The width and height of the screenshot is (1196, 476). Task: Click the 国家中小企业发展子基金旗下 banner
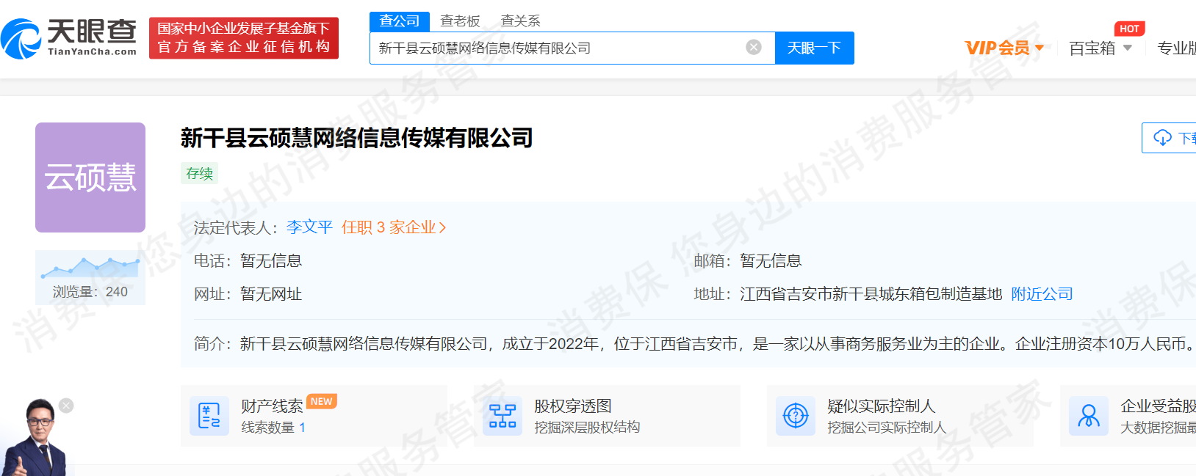[244, 38]
